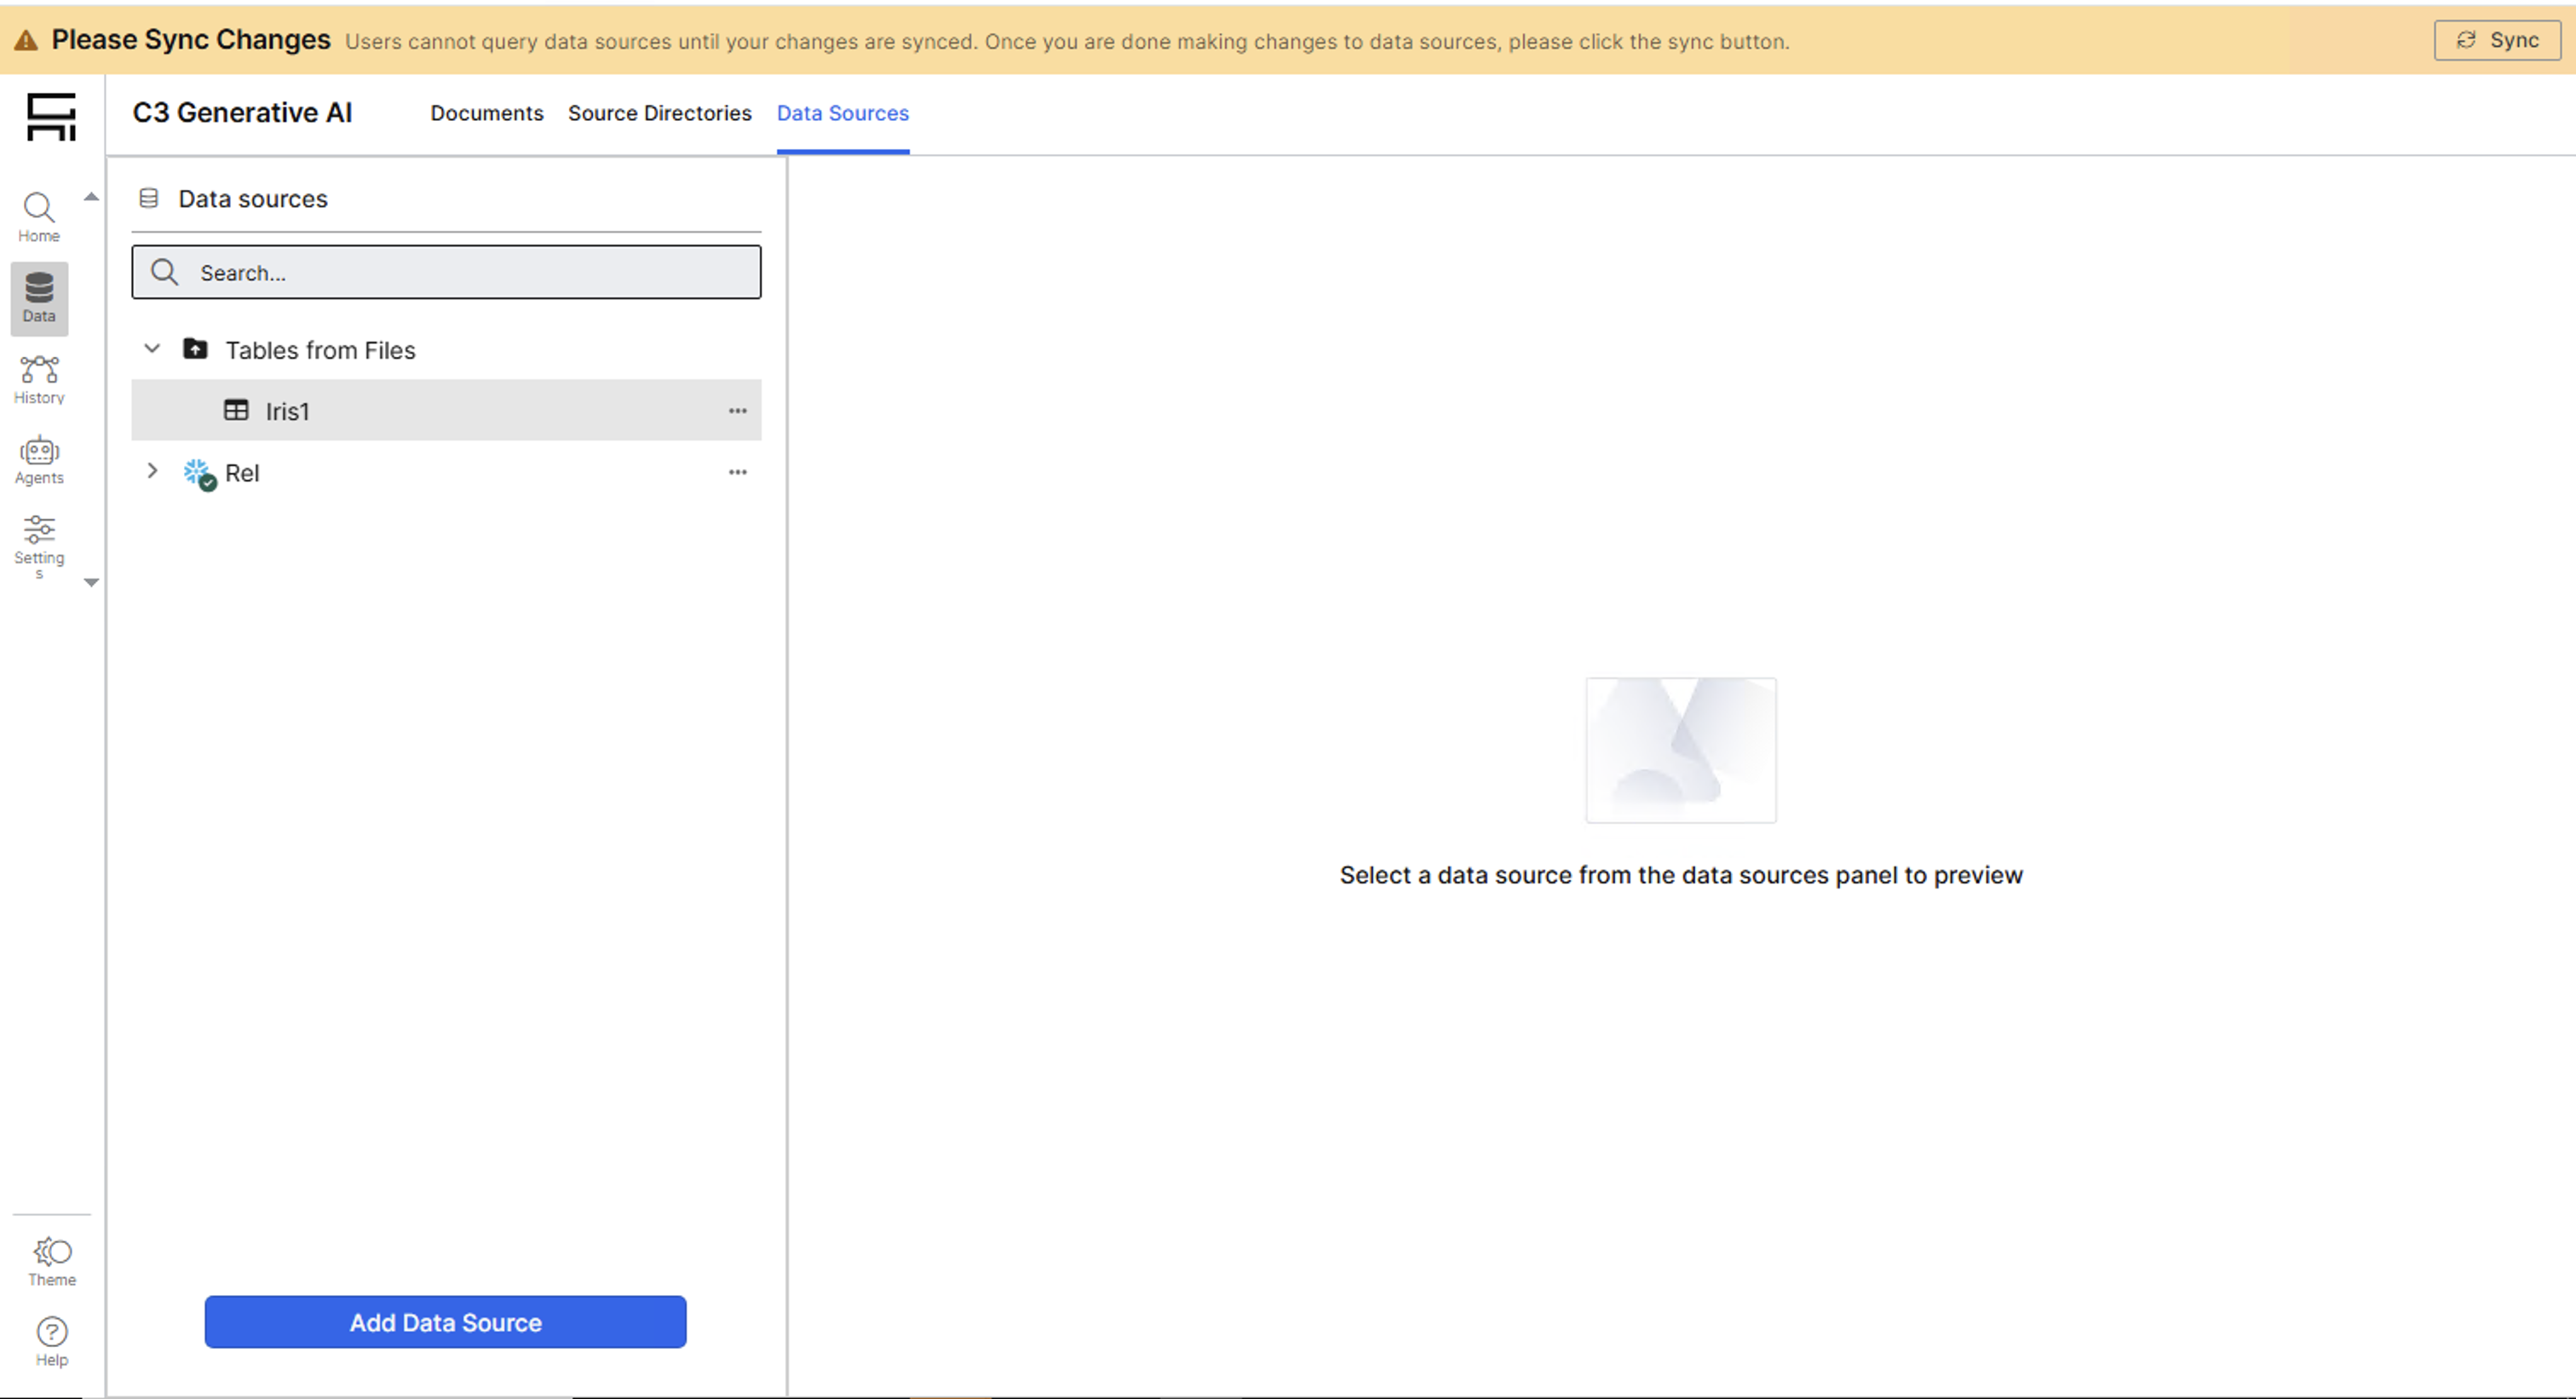Screen dimensions: 2576x1399
Task: Collapse the Tables from Files folder
Action: pyautogui.click(x=152, y=349)
